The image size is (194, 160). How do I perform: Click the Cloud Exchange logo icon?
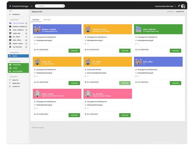pos(10,6)
